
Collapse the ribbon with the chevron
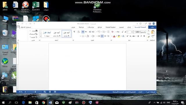[x=18, y=40]
